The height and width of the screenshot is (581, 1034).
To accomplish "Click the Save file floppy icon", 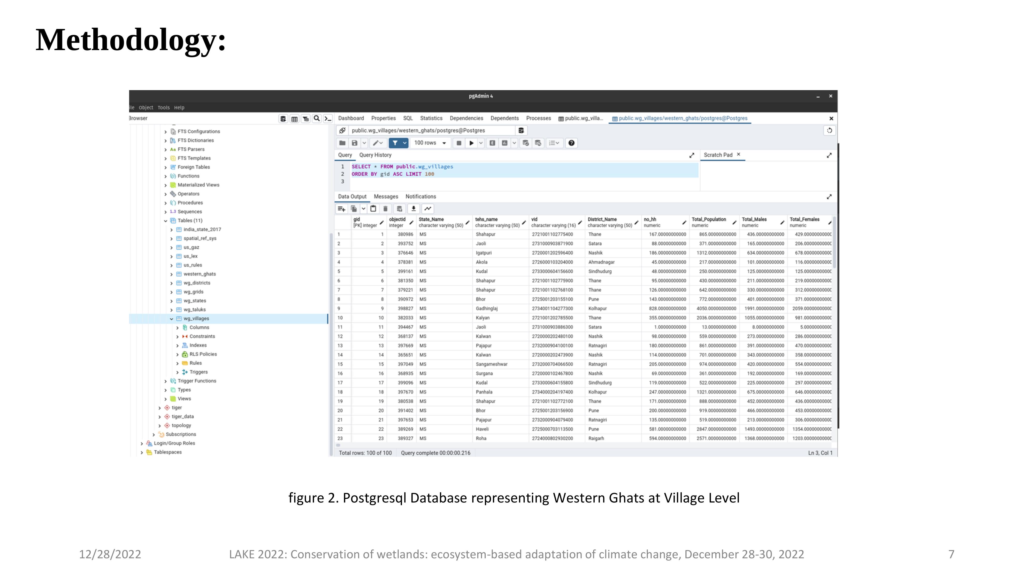I will [354, 143].
